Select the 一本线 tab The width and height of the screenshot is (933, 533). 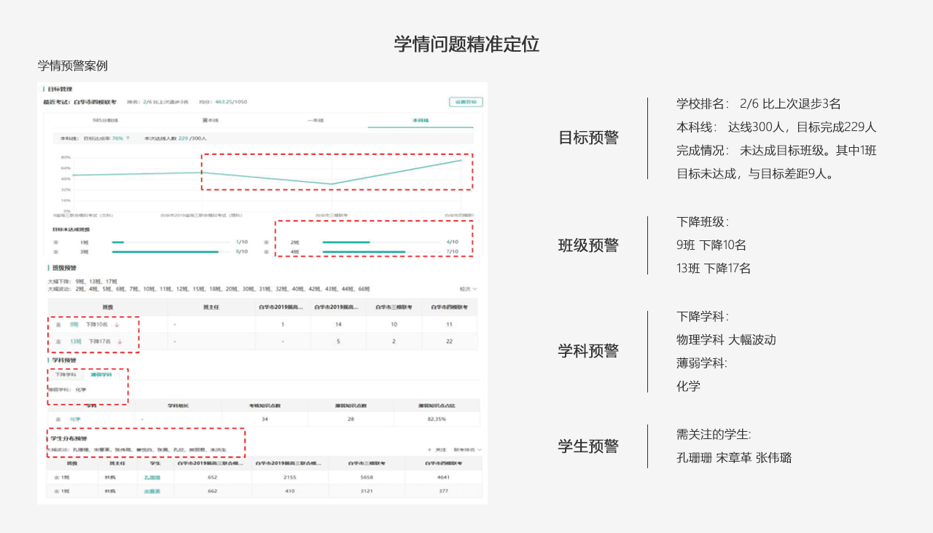click(316, 119)
